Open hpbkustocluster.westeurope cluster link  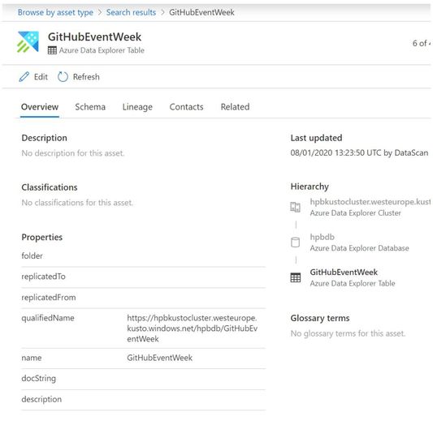tap(370, 202)
